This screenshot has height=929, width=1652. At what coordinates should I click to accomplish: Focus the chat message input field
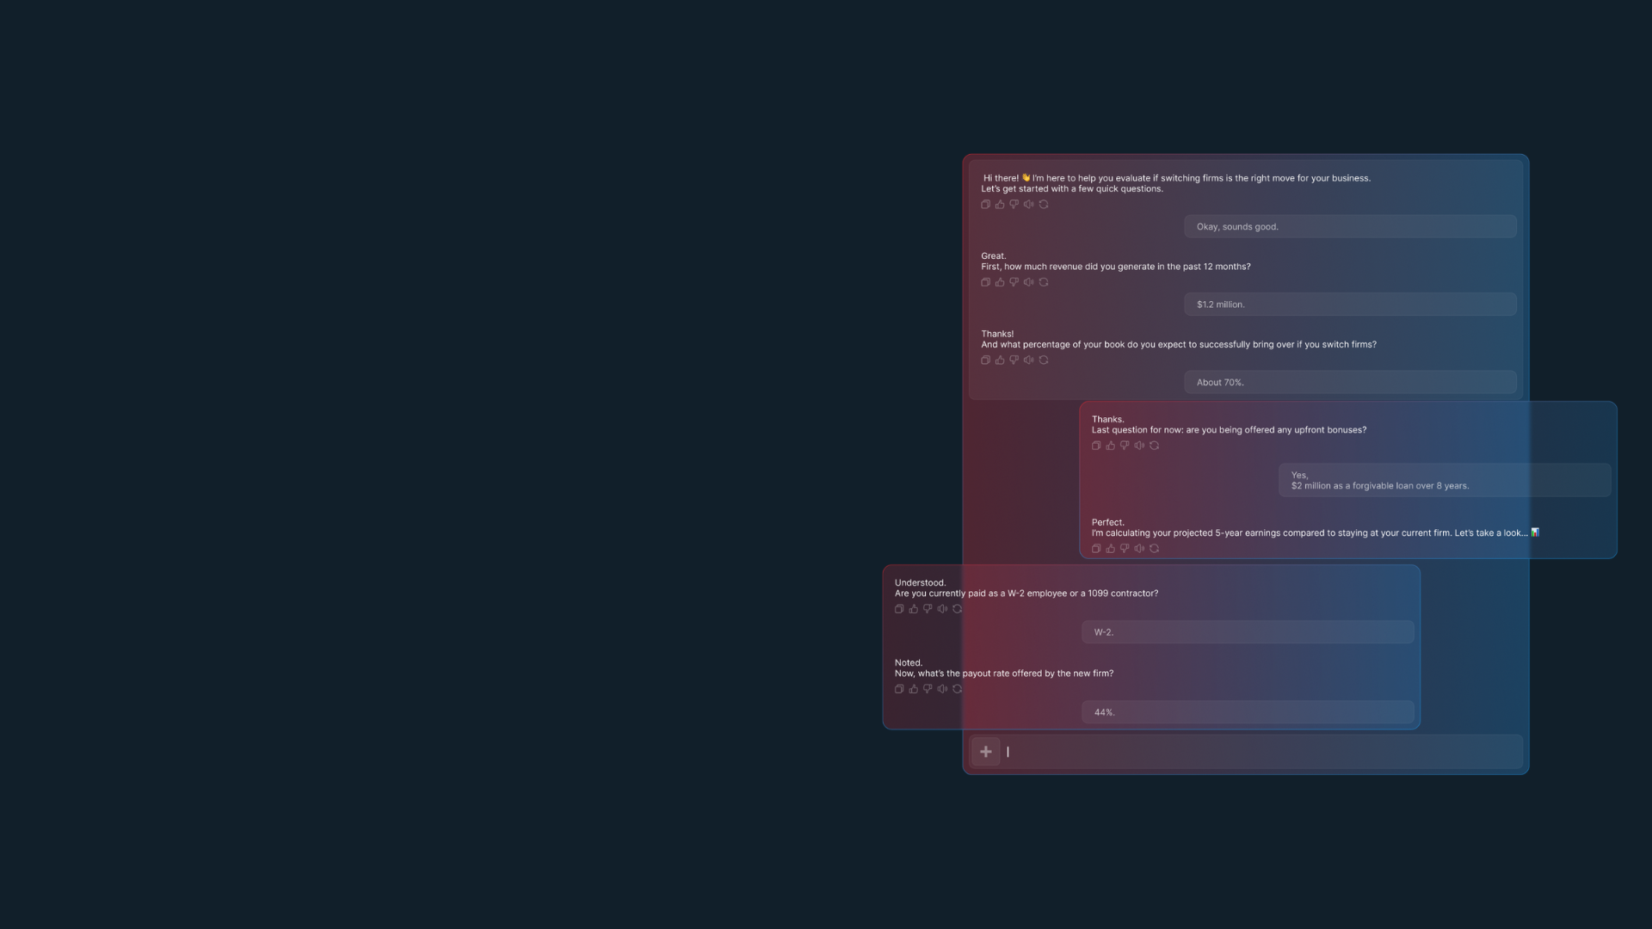1256,752
